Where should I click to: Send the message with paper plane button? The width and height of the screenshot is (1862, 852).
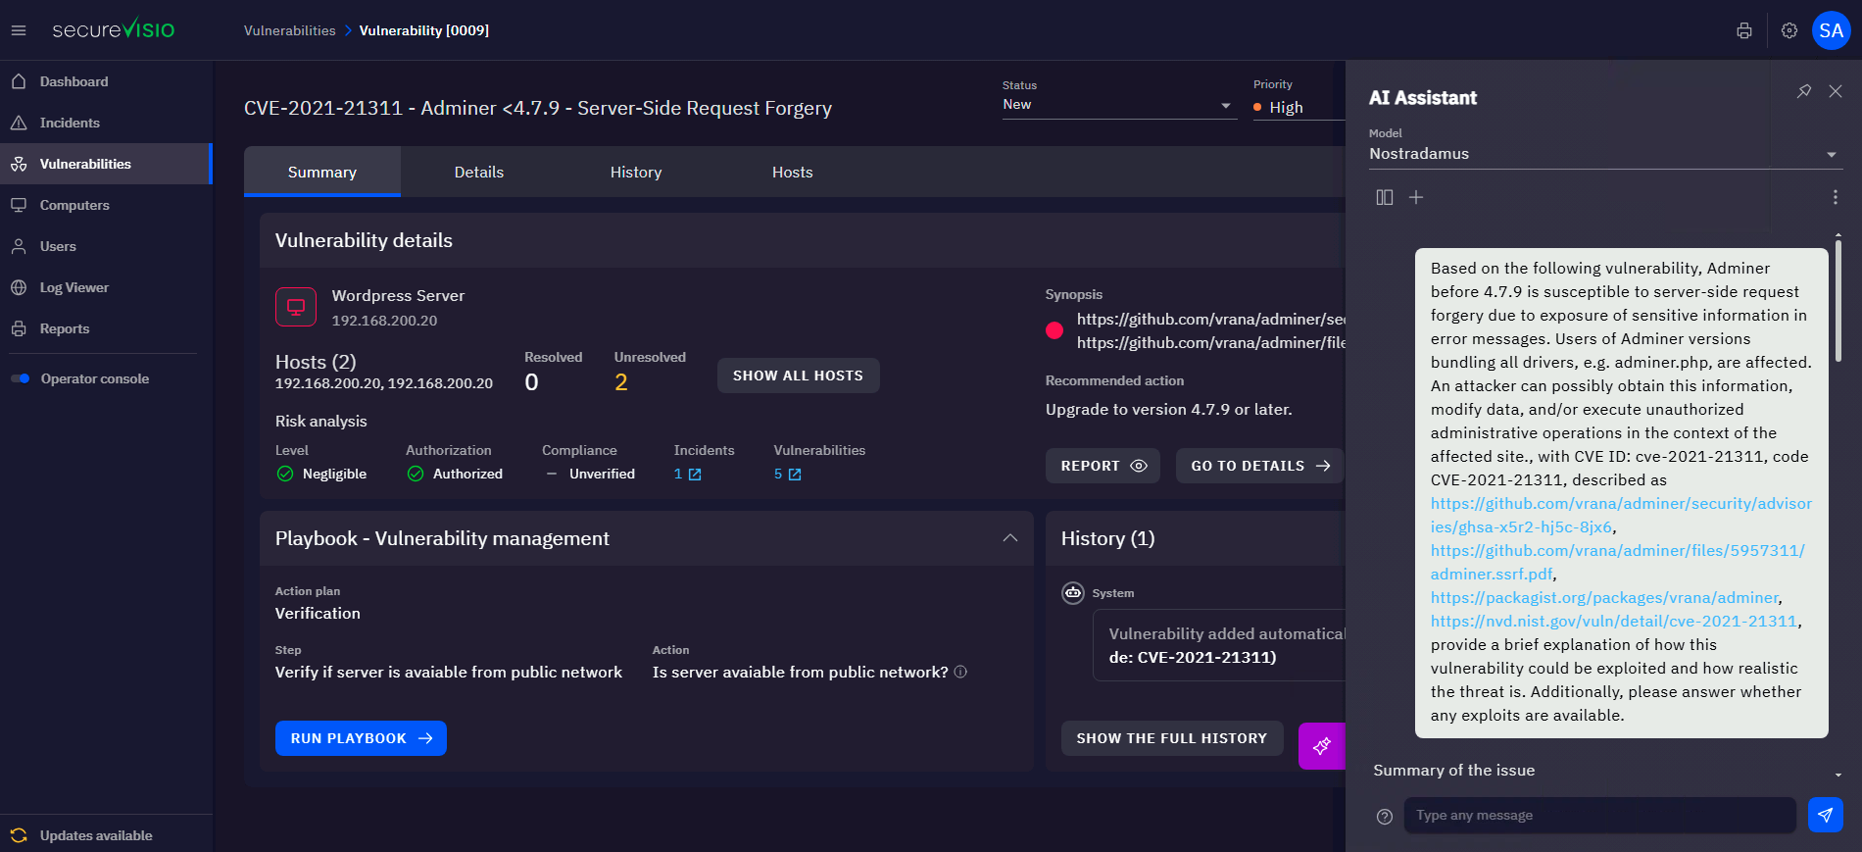click(x=1825, y=815)
